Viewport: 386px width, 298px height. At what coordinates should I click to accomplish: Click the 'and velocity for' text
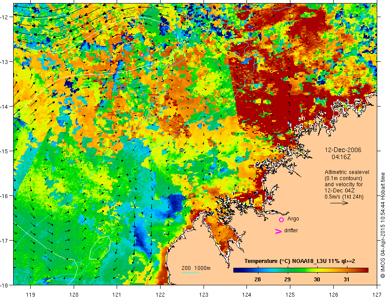343,184
